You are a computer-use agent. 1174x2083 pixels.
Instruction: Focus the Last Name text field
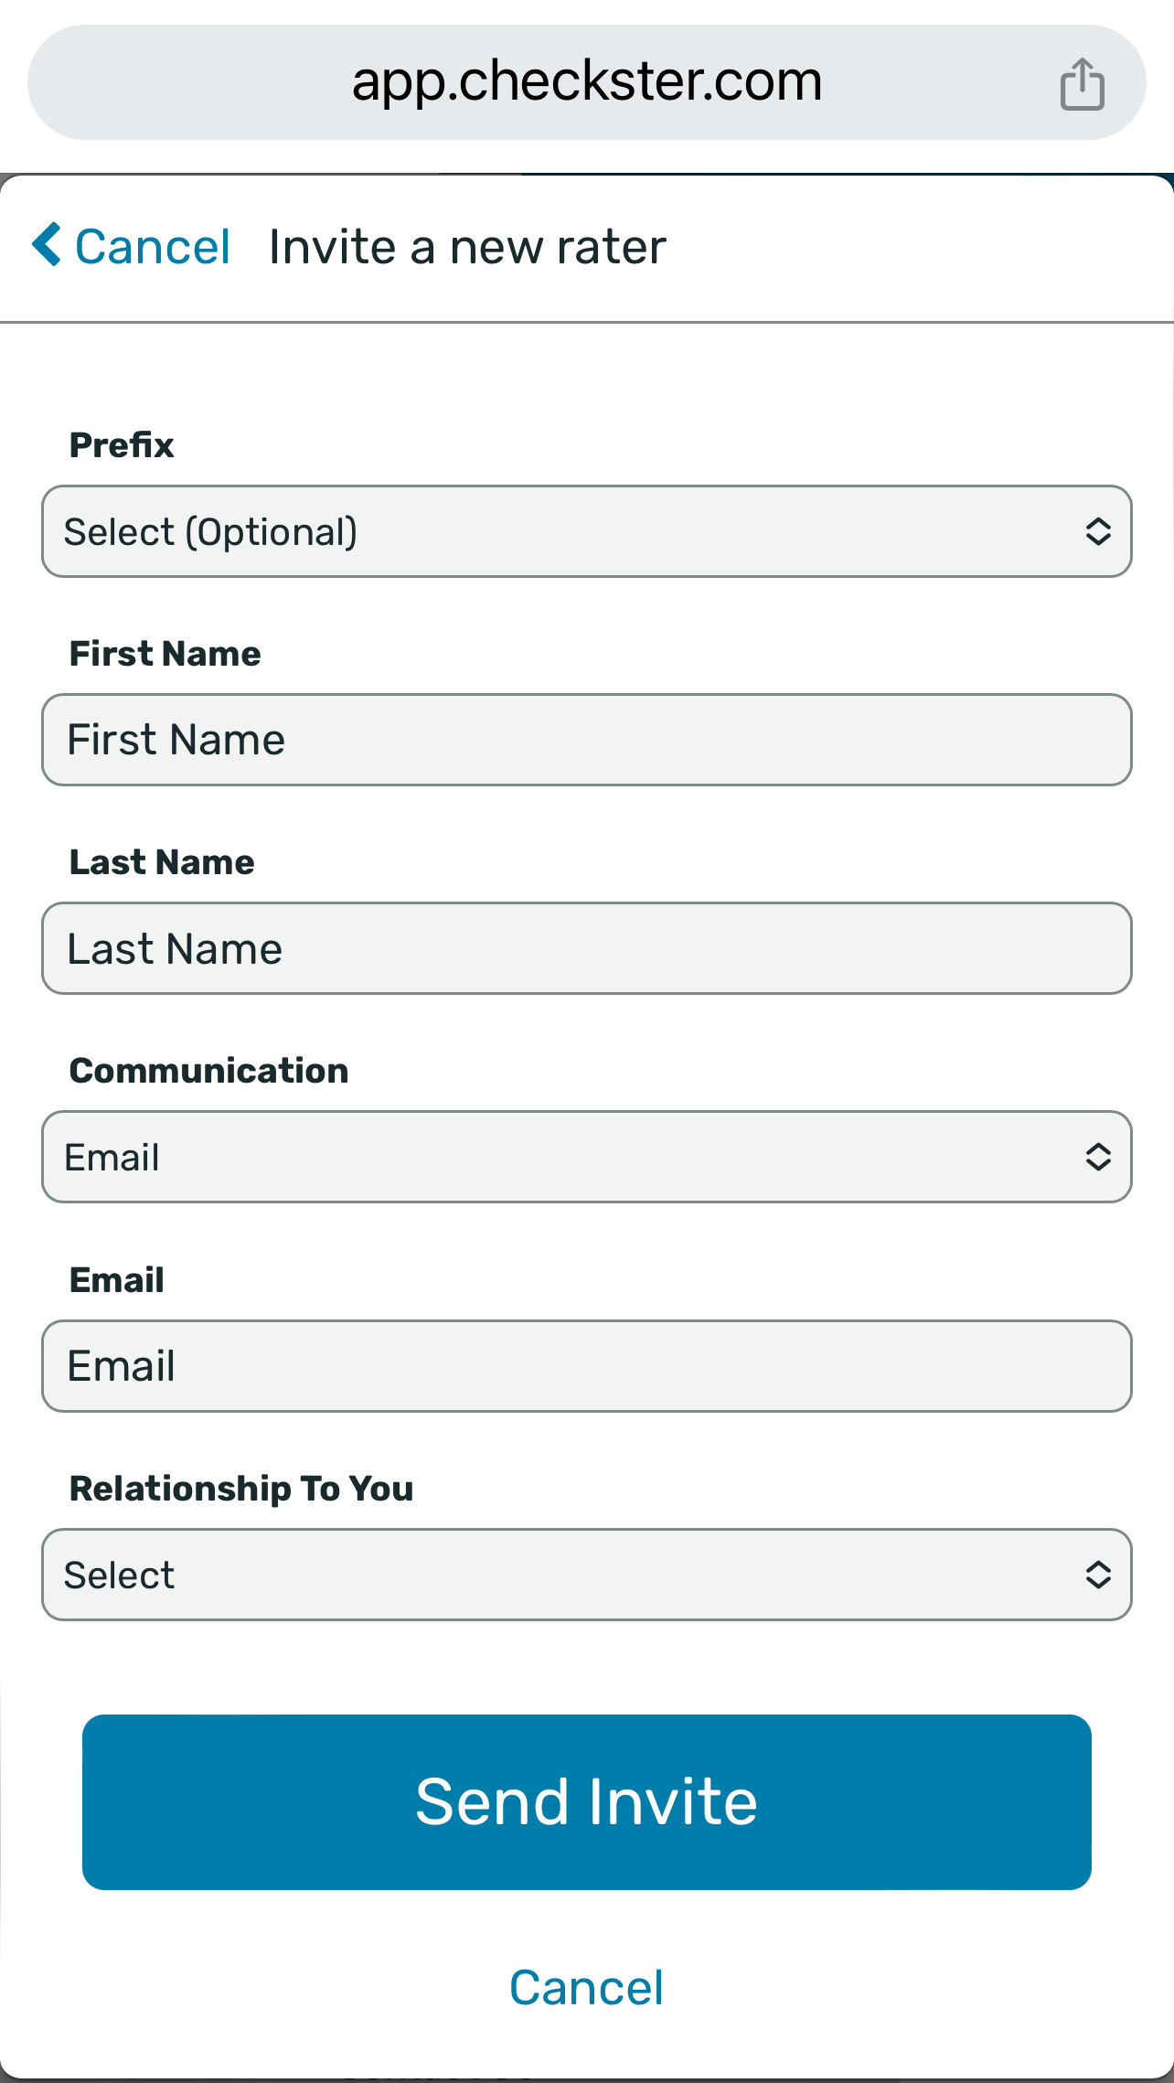587,948
